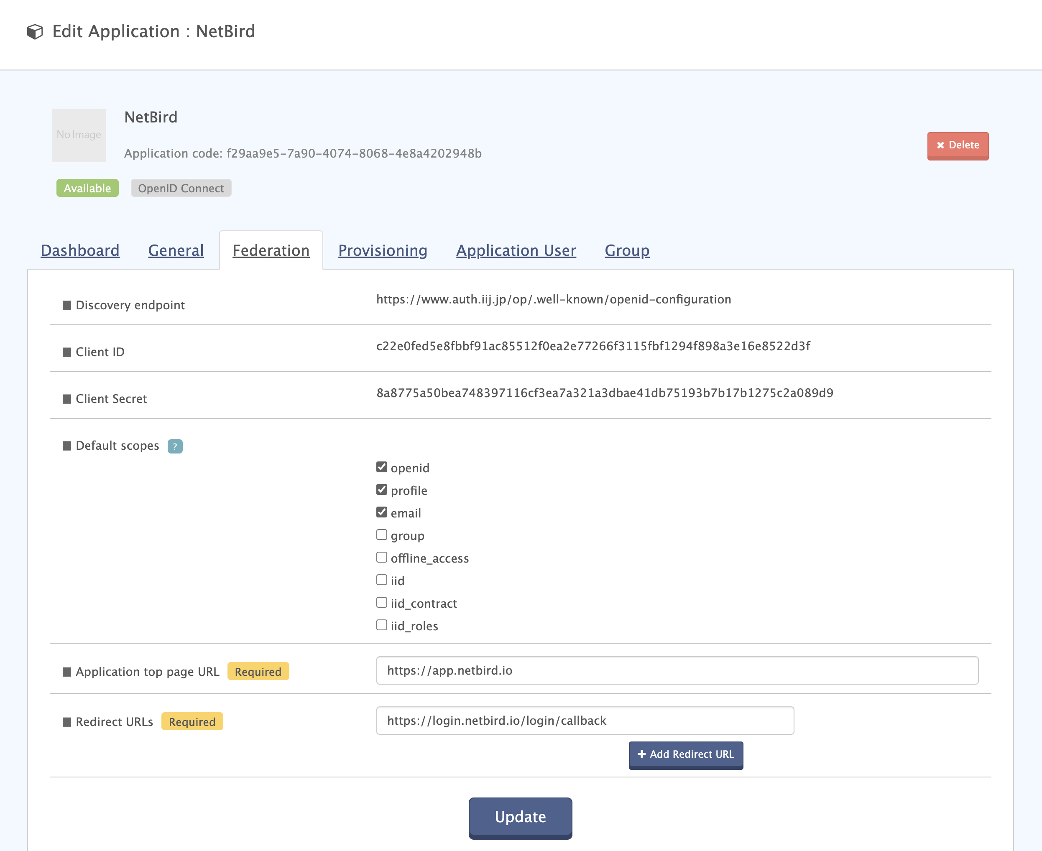Click the Client Secret label
Screen dimensions: 1042x851
coord(111,398)
